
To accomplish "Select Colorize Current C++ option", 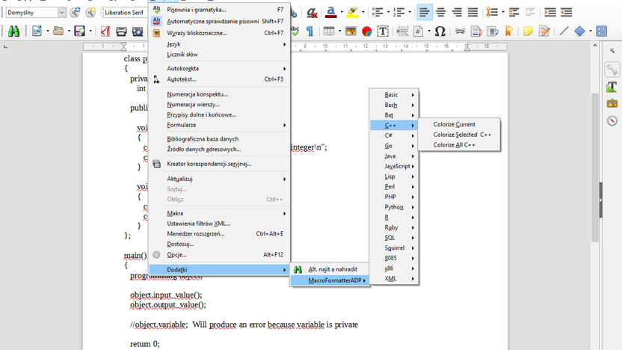I will point(459,124).
